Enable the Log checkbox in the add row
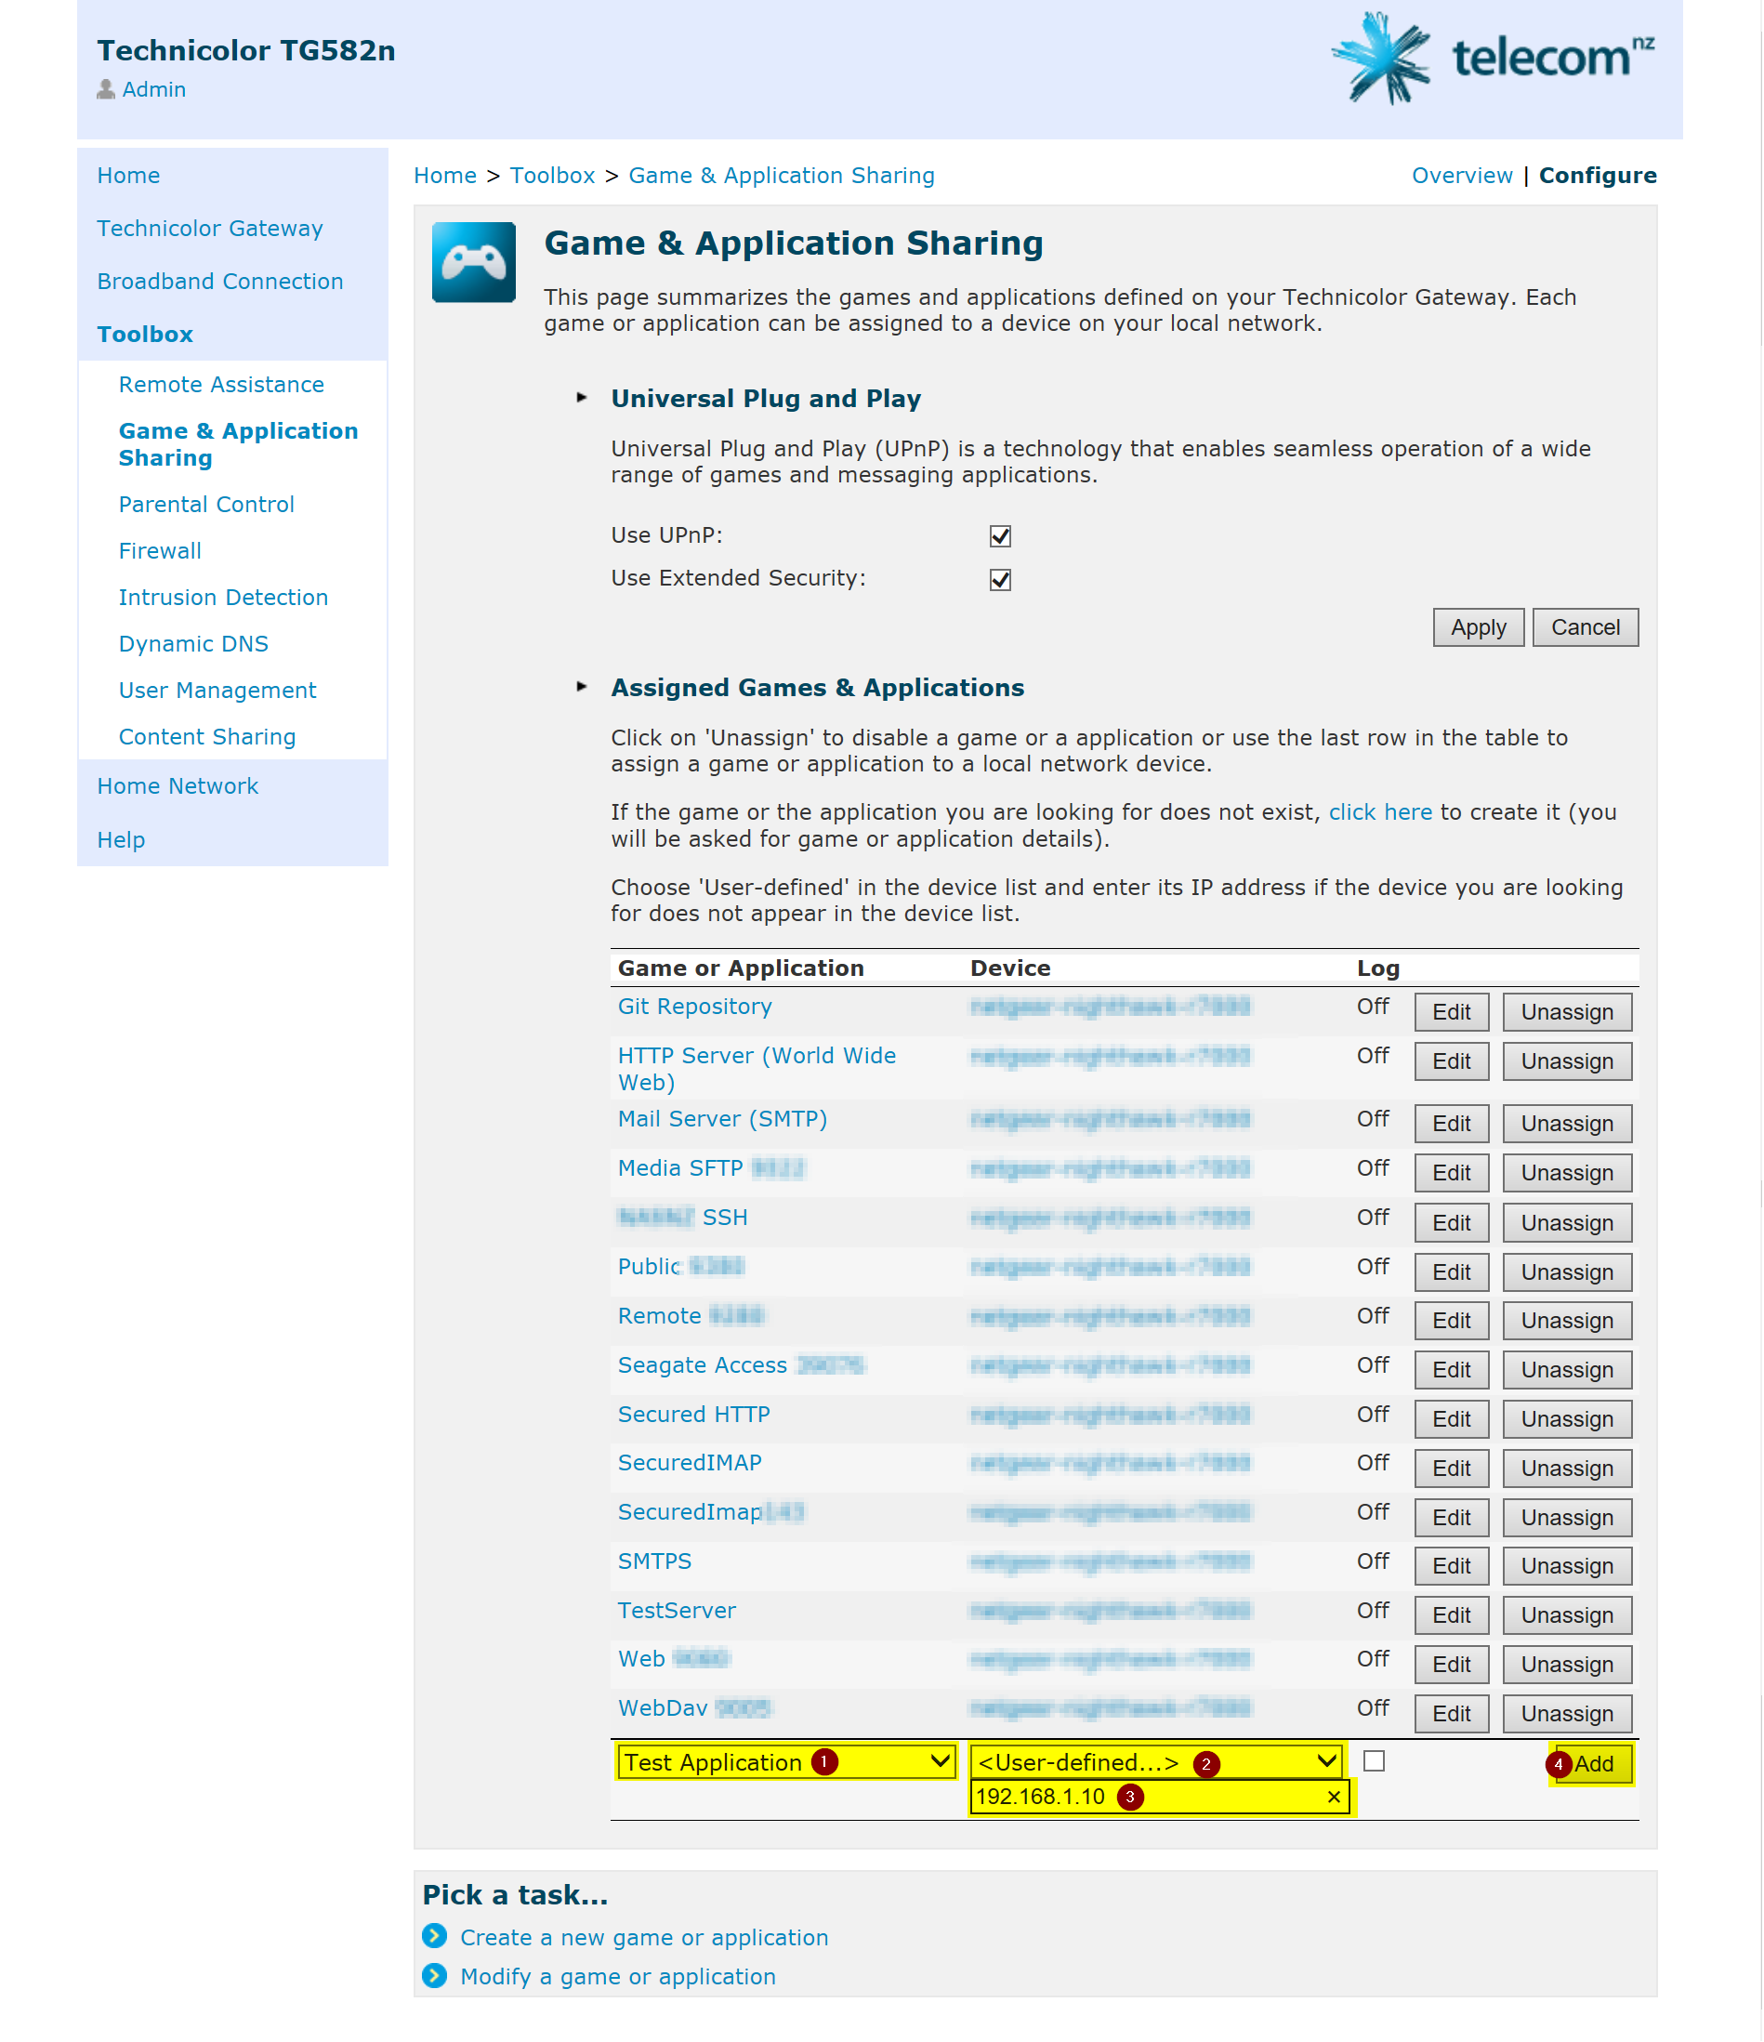This screenshot has width=1764, height=2042. tap(1374, 1761)
